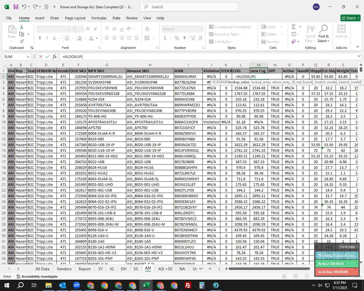The image size is (364, 291).
Task: Open Conditional Formatting dropdown
Action: tap(231, 27)
